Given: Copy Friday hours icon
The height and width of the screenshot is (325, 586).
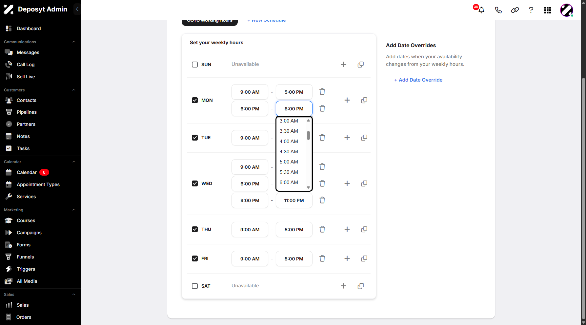Looking at the screenshot, I should click(x=364, y=258).
